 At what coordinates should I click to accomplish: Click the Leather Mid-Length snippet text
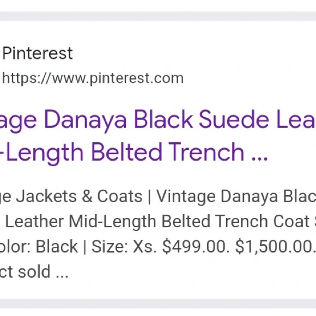[81, 222]
